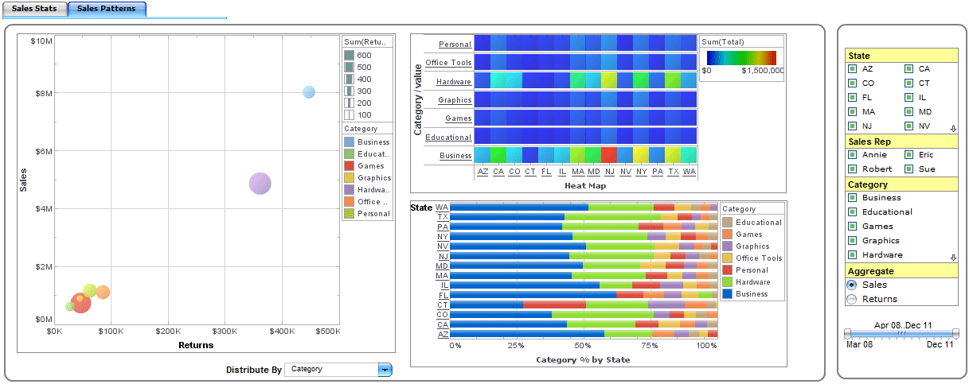This screenshot has height=384, width=969.
Task: Click the Games legend swatch in scatter chart
Action: pyautogui.click(x=349, y=166)
